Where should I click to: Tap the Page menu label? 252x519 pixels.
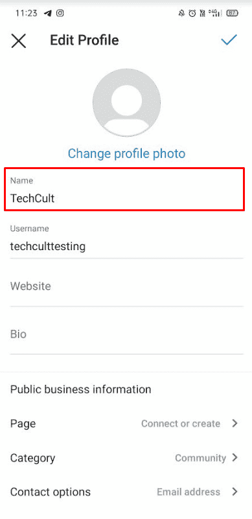click(23, 424)
